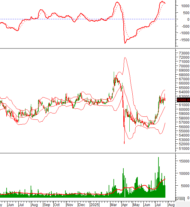
Task: Click the tallest volume bar in July 2025
Action: pyautogui.click(x=158, y=177)
